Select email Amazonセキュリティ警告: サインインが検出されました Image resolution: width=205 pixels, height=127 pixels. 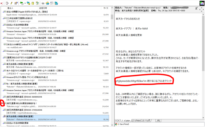[56, 79]
